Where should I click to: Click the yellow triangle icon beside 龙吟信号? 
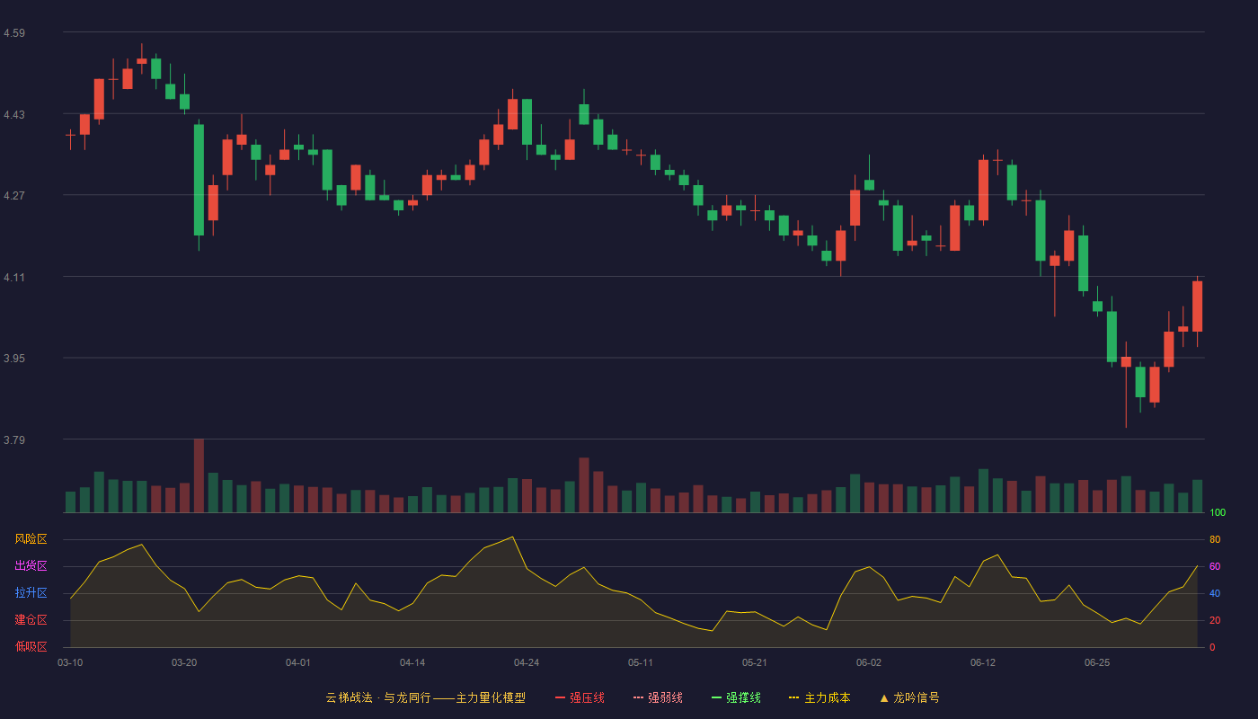tap(884, 697)
